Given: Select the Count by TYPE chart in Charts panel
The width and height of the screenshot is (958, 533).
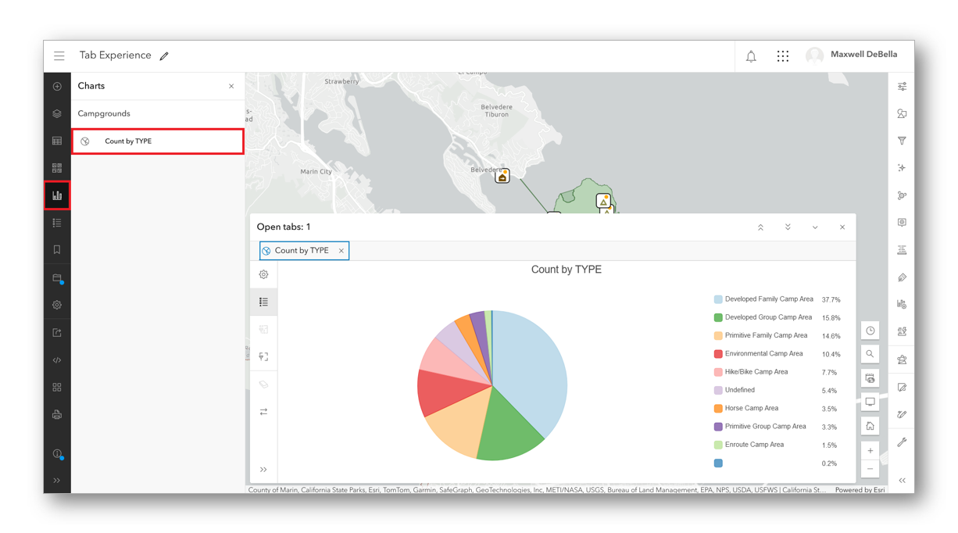Looking at the screenshot, I should 158,141.
